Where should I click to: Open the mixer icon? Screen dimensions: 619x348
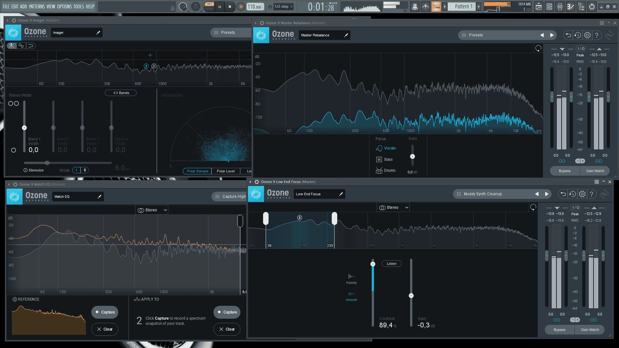pyautogui.click(x=560, y=6)
